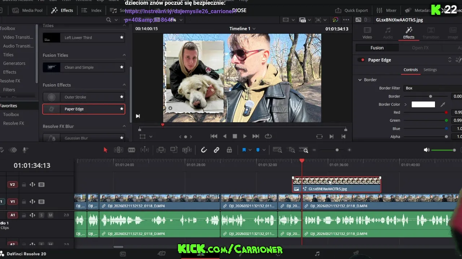Open the flag color dropdown arrow
This screenshot has width=462, height=259.
click(x=250, y=150)
